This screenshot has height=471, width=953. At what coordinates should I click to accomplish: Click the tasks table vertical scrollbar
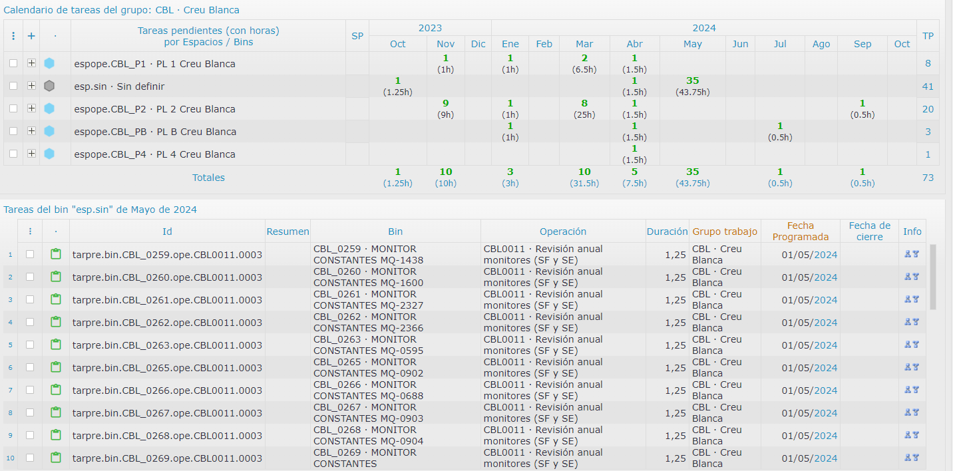[933, 277]
